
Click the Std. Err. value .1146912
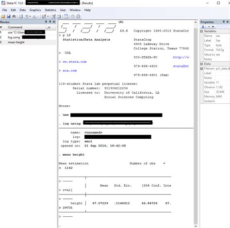click(x=122, y=203)
